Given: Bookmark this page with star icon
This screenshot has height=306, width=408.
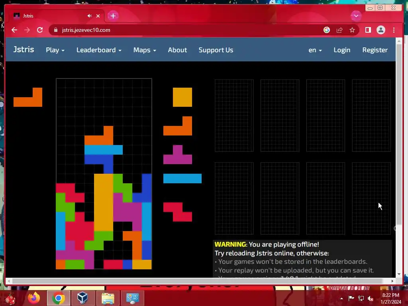Looking at the screenshot, I should tap(352, 30).
